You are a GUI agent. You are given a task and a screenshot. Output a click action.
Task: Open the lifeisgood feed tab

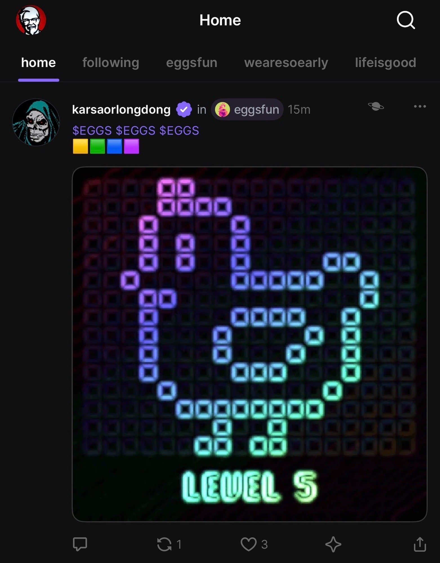pyautogui.click(x=385, y=62)
